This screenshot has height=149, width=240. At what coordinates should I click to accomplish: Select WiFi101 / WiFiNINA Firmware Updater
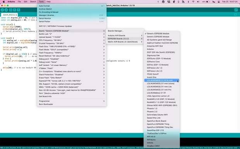(72, 26)
